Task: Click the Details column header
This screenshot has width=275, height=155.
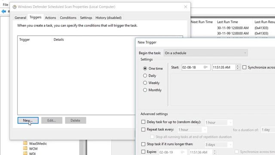Action: coord(58,40)
